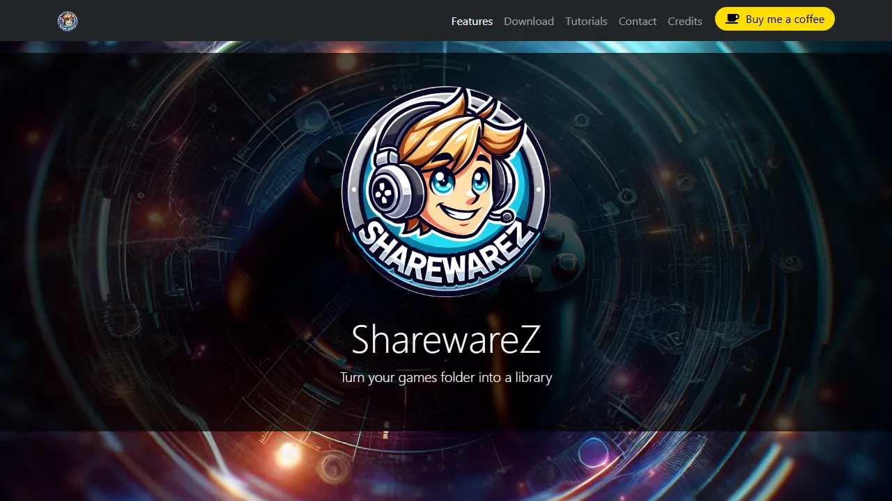Select the large SharewareZ mascot emblem
This screenshot has width=892, height=501.
click(x=446, y=191)
